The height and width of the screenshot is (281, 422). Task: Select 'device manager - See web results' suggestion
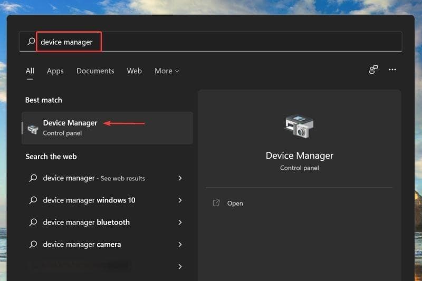coord(106,178)
